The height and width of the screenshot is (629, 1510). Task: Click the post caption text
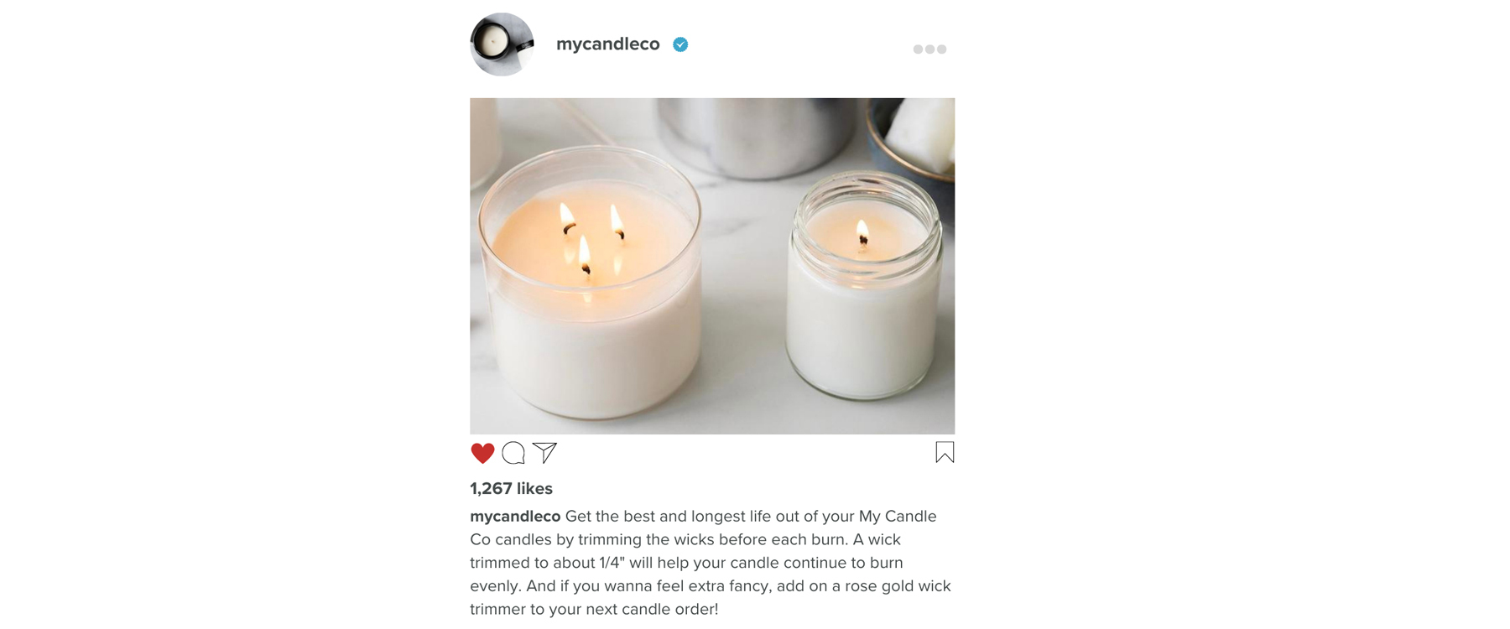711,563
